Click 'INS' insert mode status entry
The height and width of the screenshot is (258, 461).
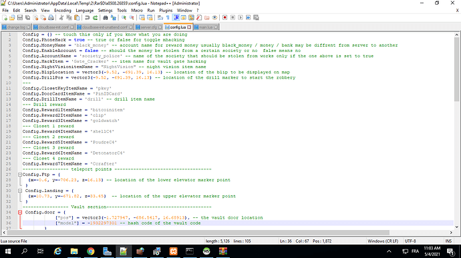click(x=448, y=241)
